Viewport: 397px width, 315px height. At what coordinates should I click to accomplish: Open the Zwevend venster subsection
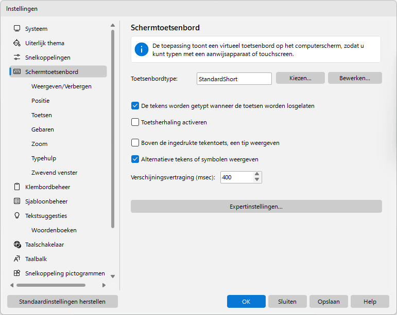pyautogui.click(x=54, y=173)
